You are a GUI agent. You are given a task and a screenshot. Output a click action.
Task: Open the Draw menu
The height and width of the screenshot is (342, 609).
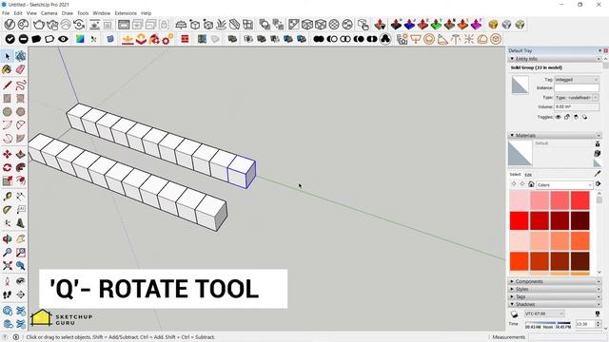coord(68,13)
